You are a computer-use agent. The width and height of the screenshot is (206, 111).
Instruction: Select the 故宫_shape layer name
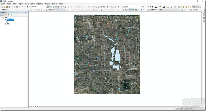tap(10, 20)
